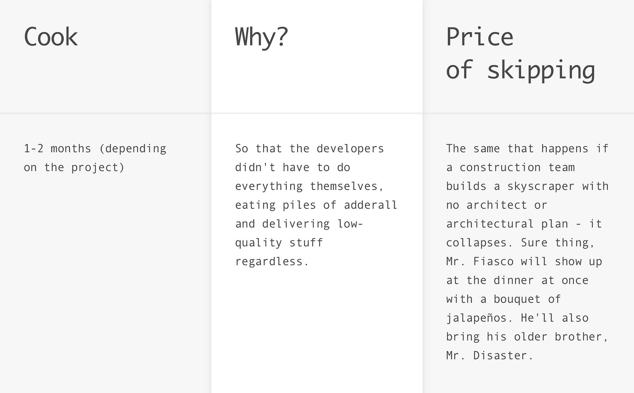Click the "Price of skipping" heading

(x=520, y=54)
